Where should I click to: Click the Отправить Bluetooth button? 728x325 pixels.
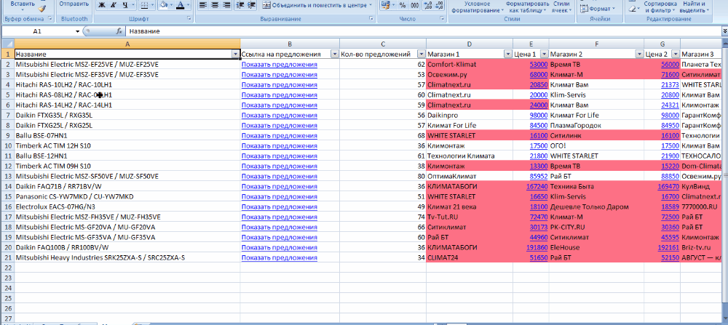point(74,4)
